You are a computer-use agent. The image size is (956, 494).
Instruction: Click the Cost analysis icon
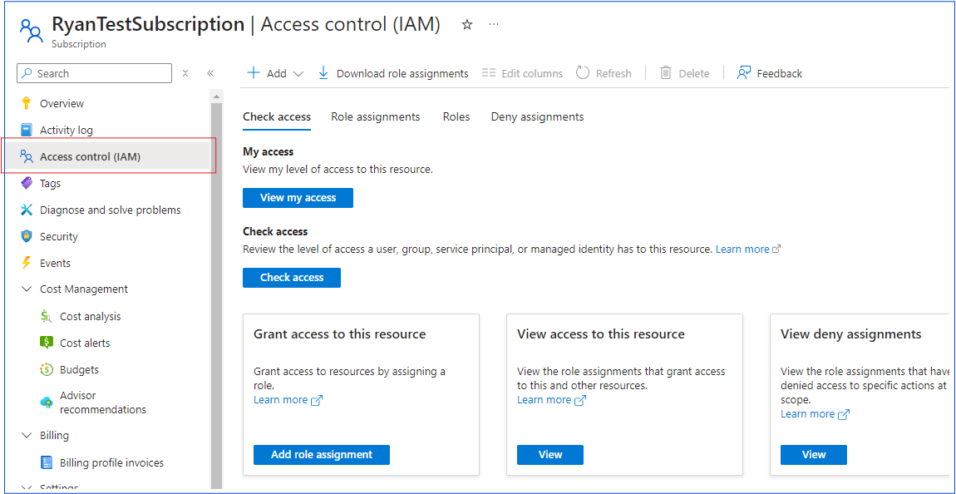47,316
